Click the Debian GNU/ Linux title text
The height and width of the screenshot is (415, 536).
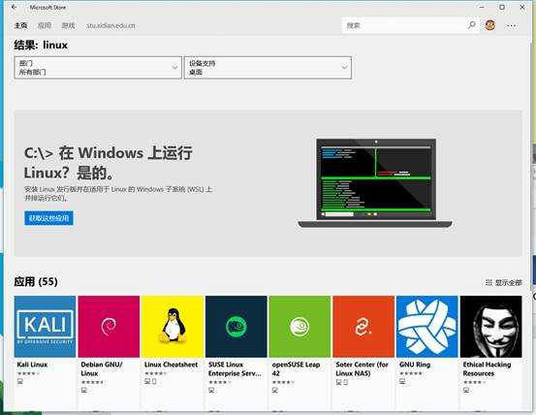[102, 368]
